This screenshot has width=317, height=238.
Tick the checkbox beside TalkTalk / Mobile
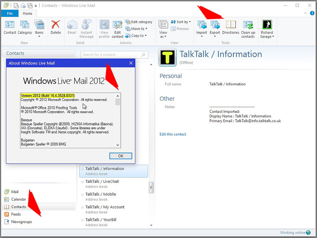click(x=82, y=194)
